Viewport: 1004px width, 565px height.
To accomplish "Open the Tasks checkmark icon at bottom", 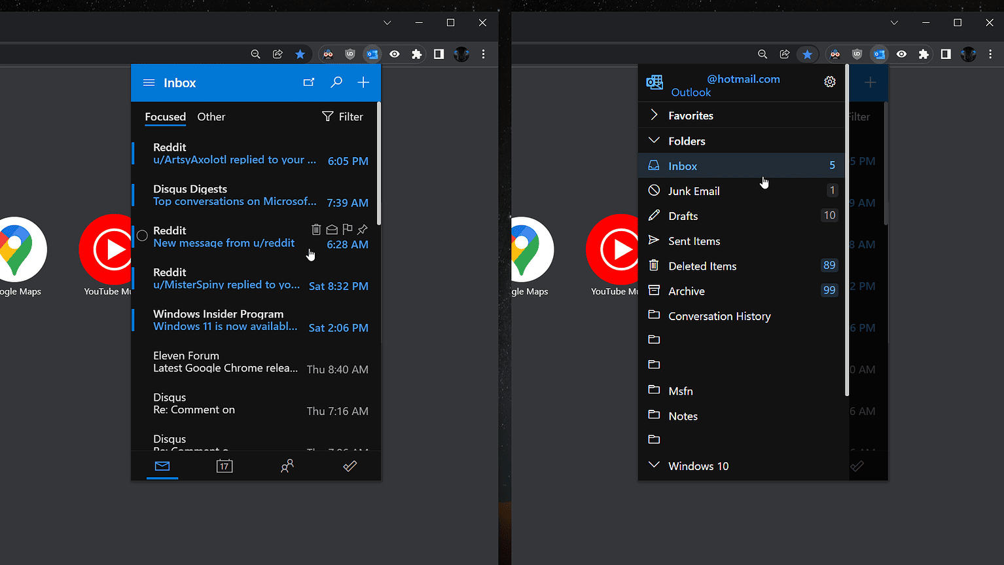I will 350,465.
